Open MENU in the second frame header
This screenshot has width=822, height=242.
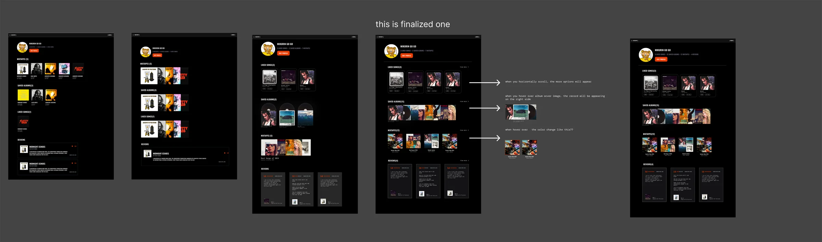[x=233, y=35]
